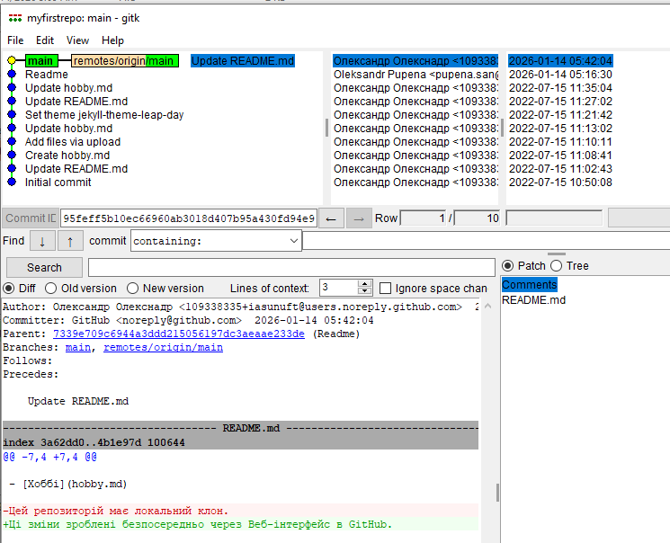The image size is (670, 543).
Task: Click the Search button
Action: 44,267
